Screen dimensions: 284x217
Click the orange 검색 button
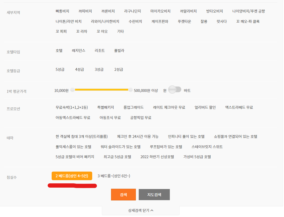point(123,194)
